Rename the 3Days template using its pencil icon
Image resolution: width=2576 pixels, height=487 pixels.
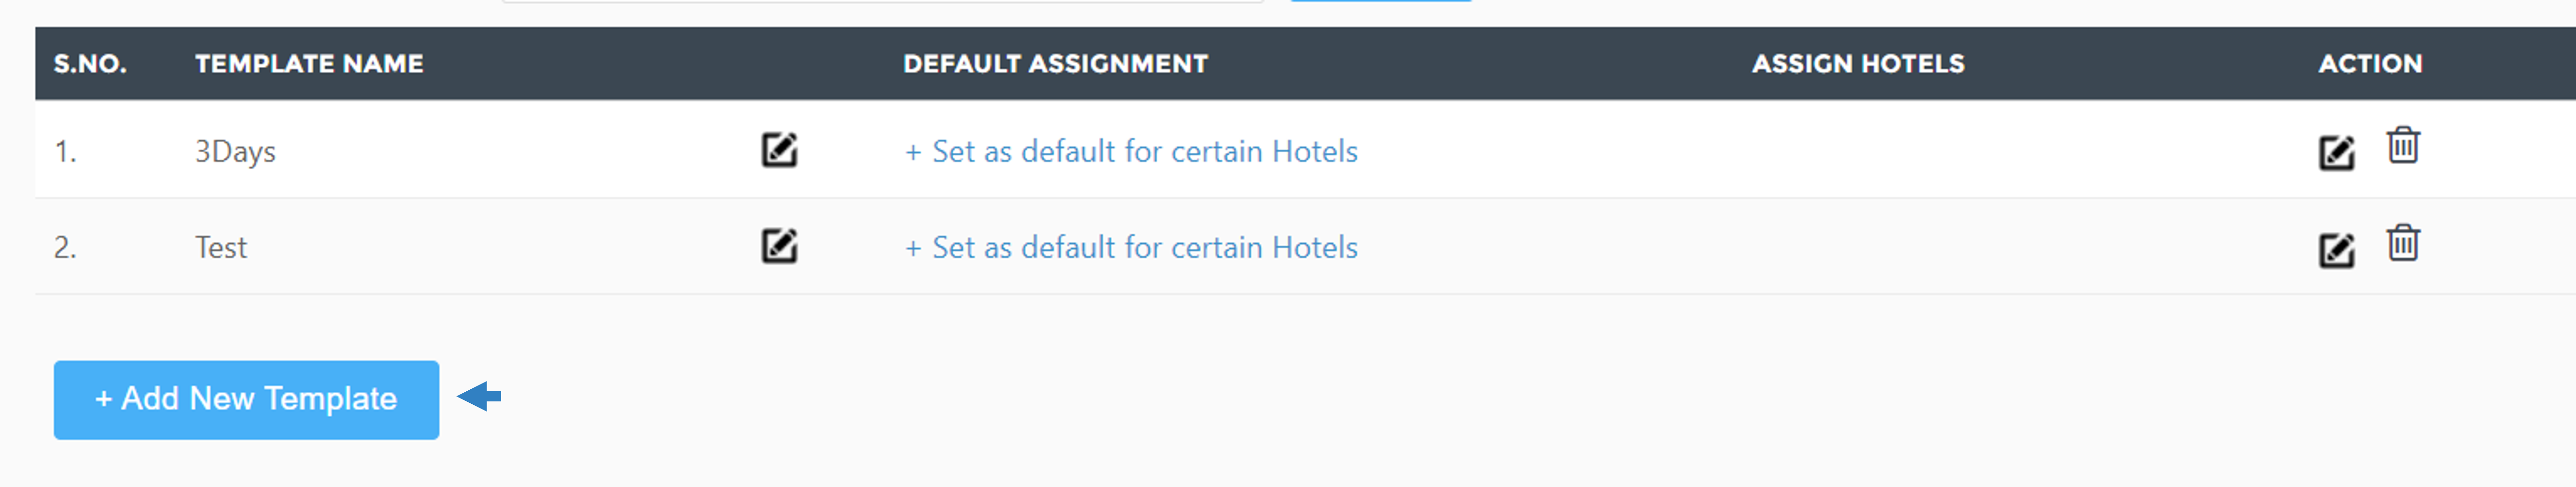click(779, 150)
